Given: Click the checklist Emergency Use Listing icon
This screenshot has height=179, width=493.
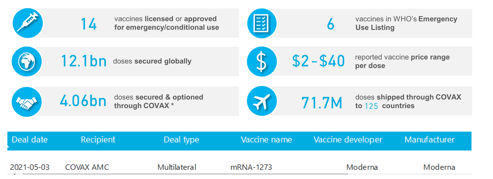Looking at the screenshot, I should coord(262,23).
